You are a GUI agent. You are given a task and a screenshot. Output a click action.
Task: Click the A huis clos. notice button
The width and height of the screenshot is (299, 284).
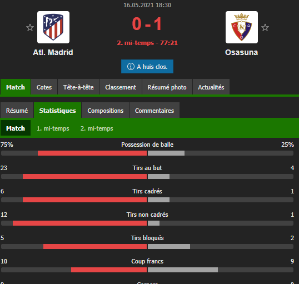(x=147, y=66)
